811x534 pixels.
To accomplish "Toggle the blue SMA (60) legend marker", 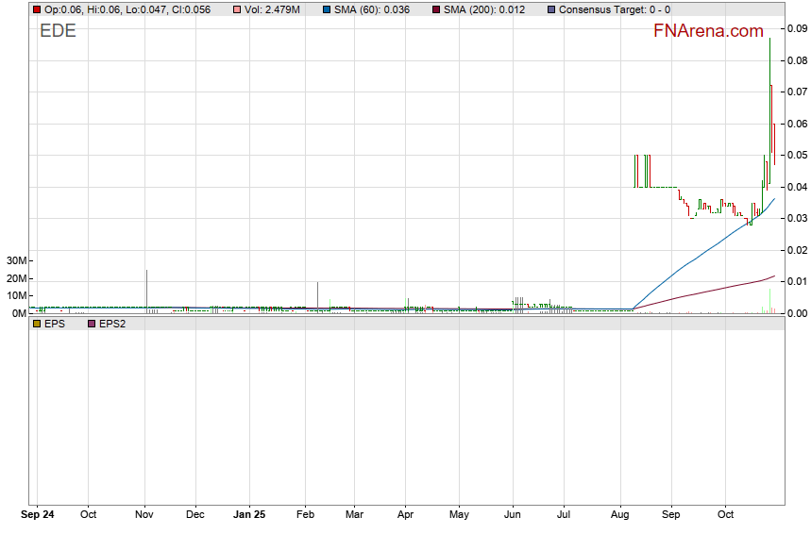I will [x=326, y=9].
